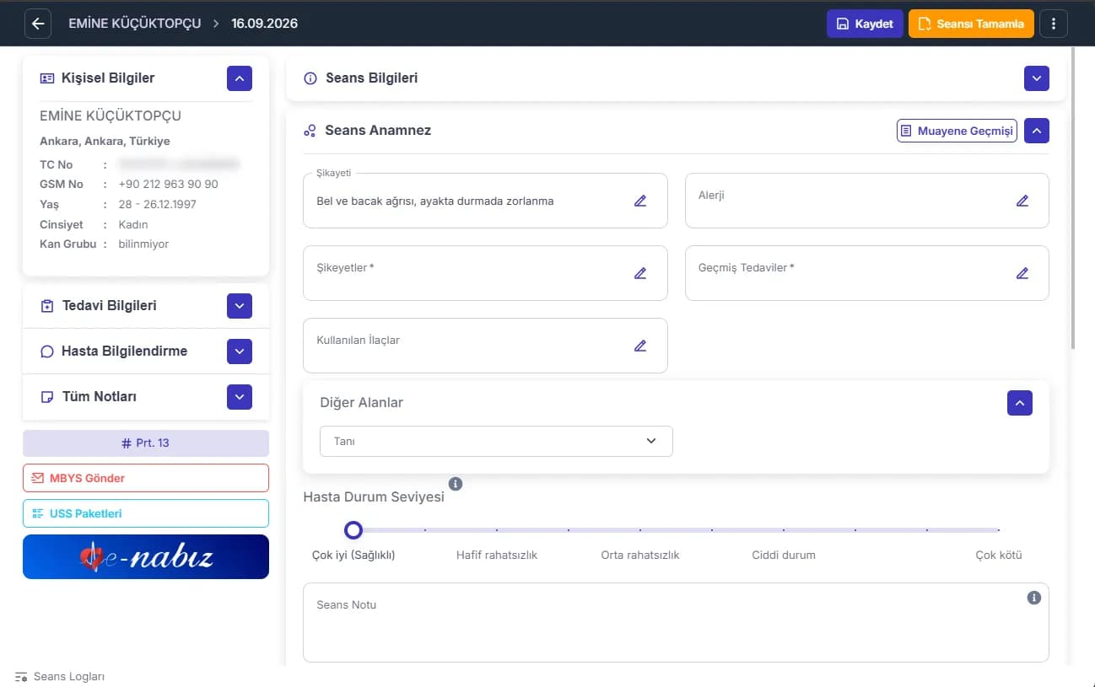
Task: Expand the Tedavi Bilgileri section
Action: [x=240, y=306]
